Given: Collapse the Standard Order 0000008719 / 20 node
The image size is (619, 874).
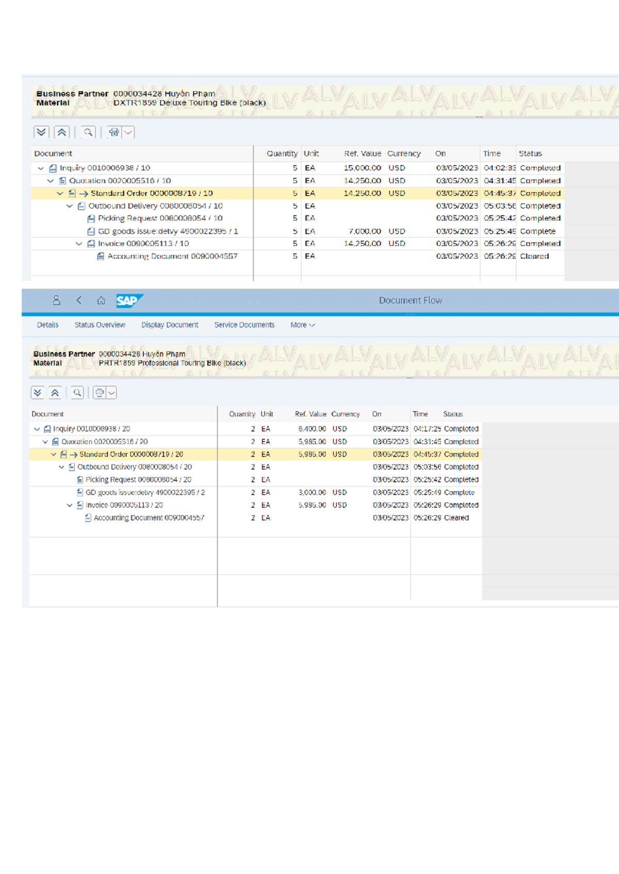Looking at the screenshot, I should coord(53,455).
